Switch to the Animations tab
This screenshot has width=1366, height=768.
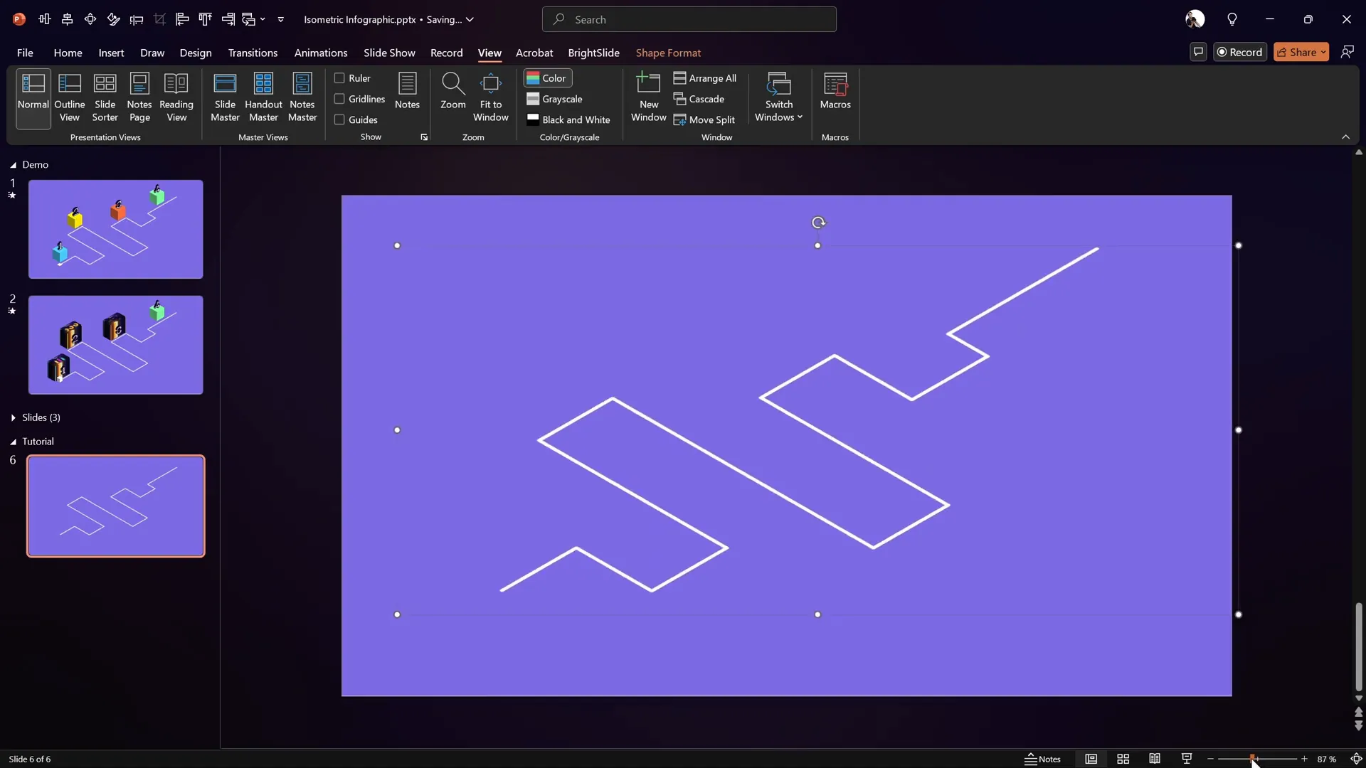321,53
